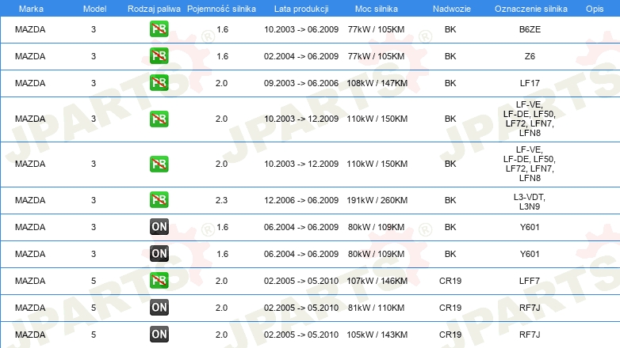Viewport: 620px width, 348px height.
Task: Click the petrol fuel icon in the Z6 row
Action: [x=159, y=56]
